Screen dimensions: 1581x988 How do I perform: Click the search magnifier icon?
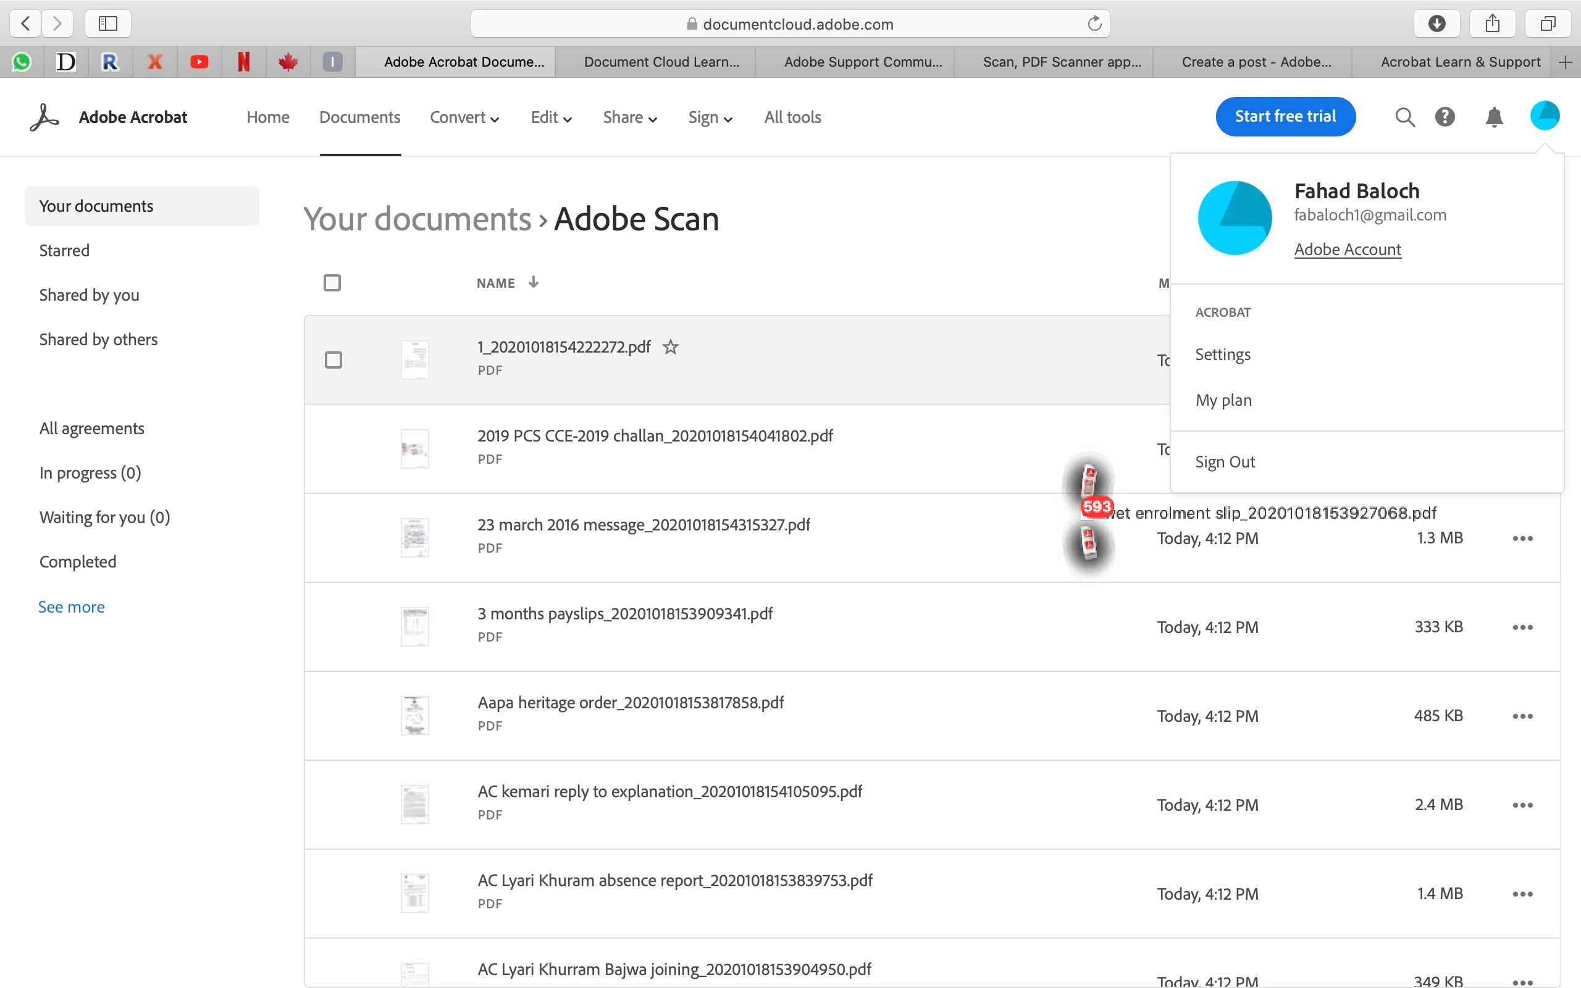coord(1404,117)
